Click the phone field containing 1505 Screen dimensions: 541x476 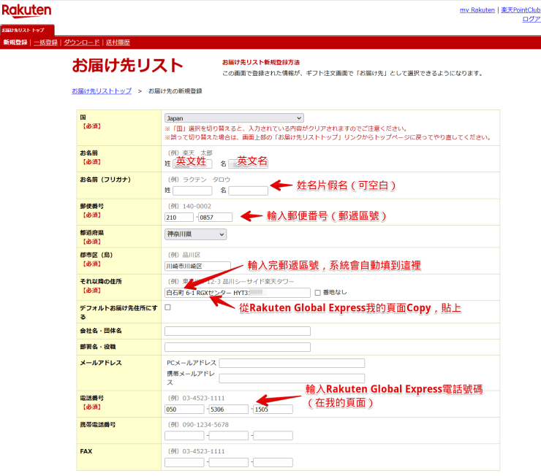273,409
